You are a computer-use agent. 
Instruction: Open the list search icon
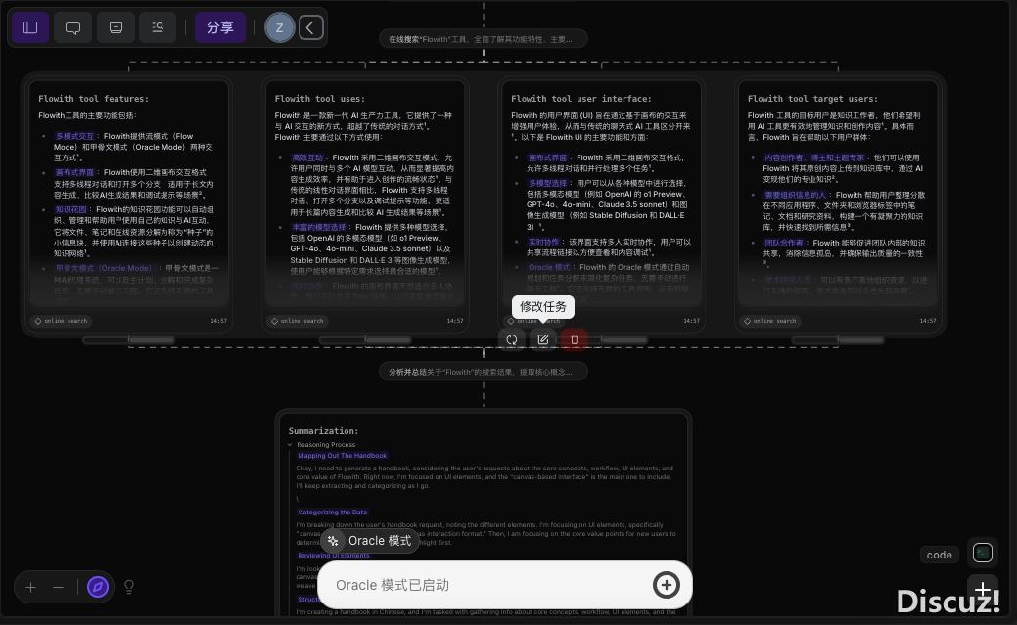tap(158, 27)
